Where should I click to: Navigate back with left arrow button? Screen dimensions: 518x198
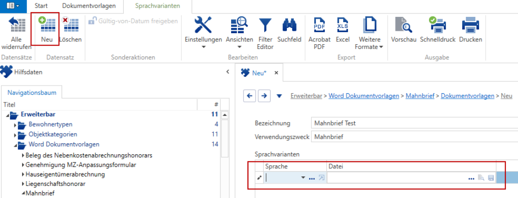point(249,96)
